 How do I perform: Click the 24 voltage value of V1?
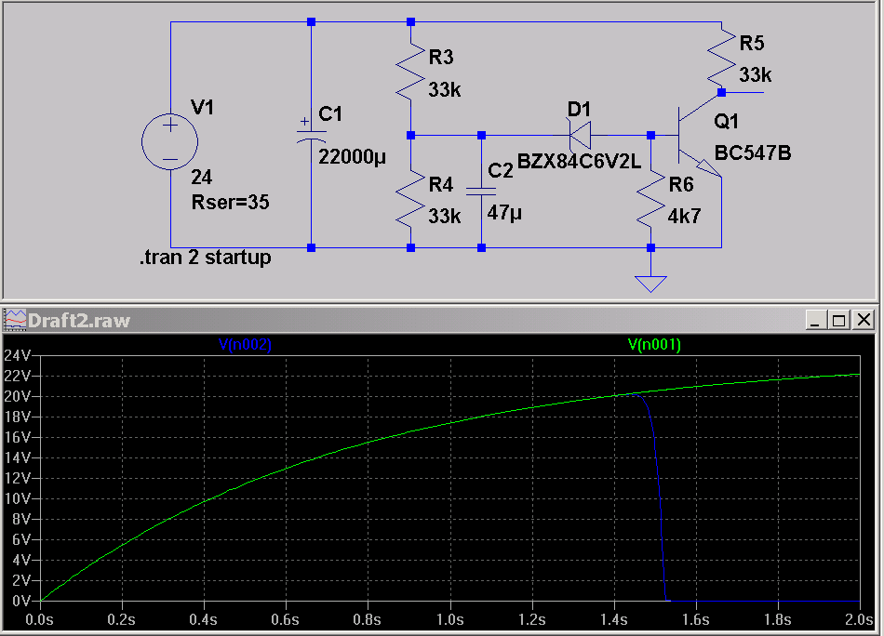(x=201, y=178)
